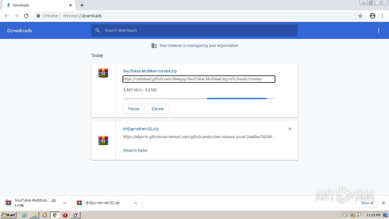Open a new tab with the plus button

point(82,5)
